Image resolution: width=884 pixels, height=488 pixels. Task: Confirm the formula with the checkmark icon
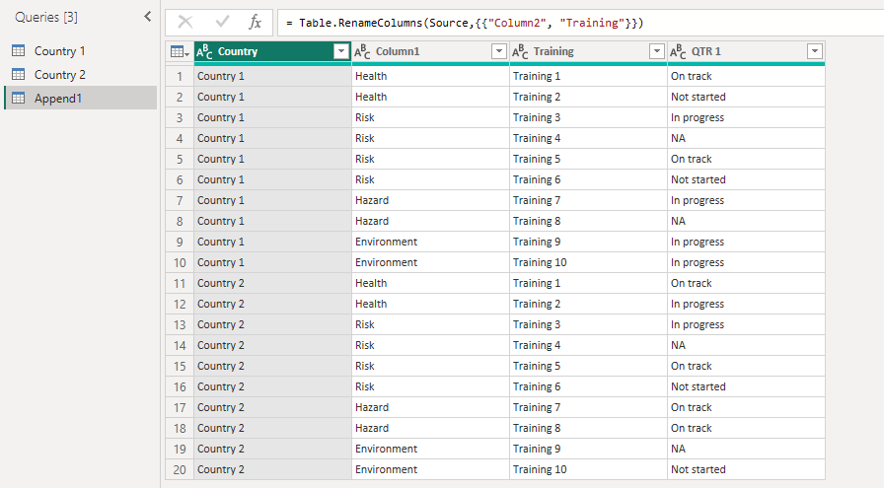tap(222, 23)
